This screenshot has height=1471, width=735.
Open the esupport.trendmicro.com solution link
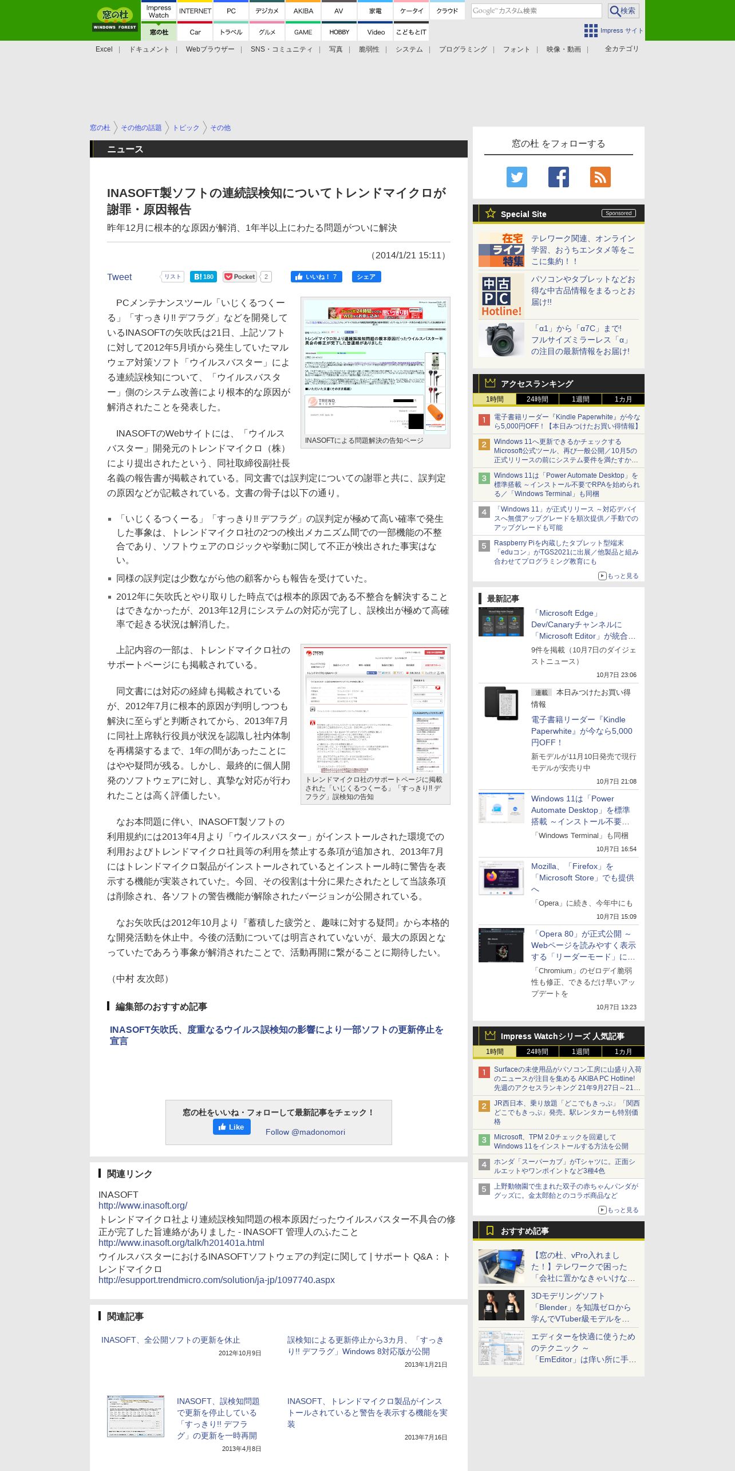coord(216,1280)
